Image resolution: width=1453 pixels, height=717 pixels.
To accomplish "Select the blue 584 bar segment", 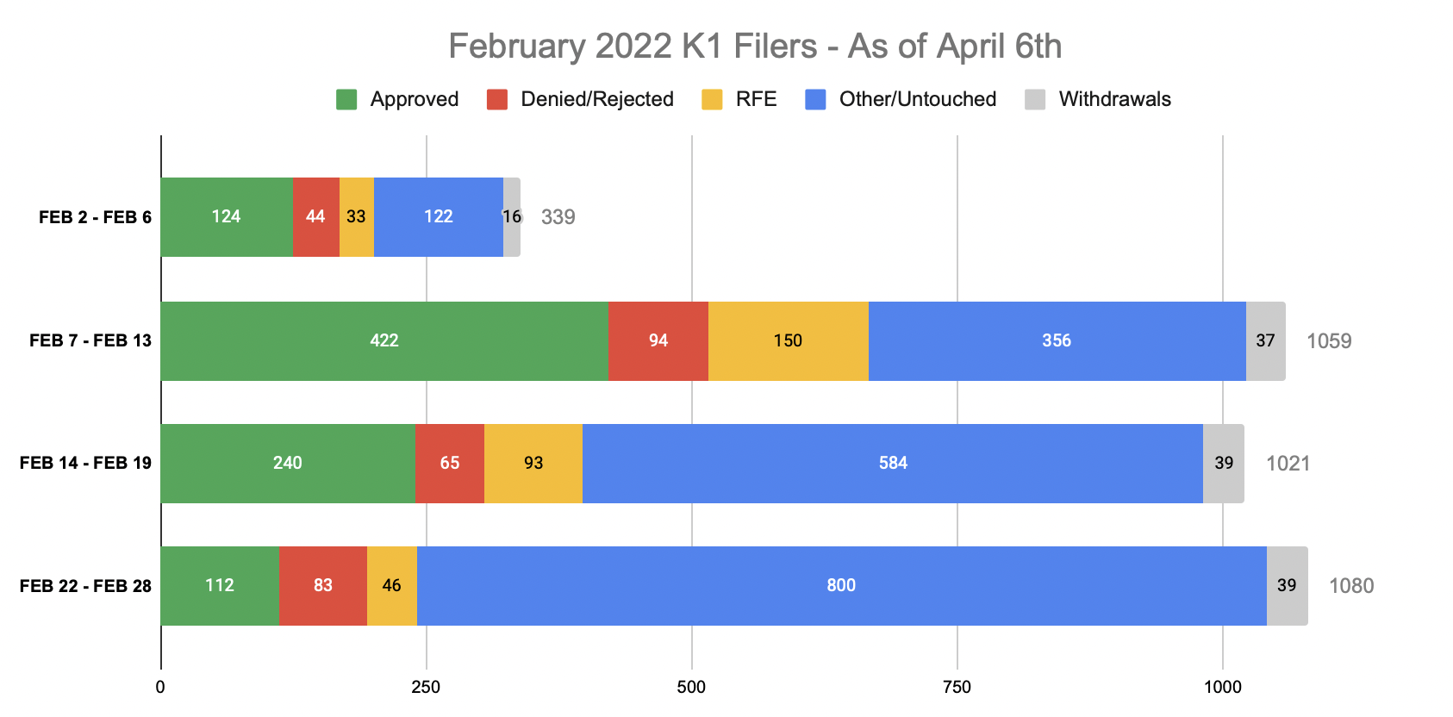I will (893, 463).
